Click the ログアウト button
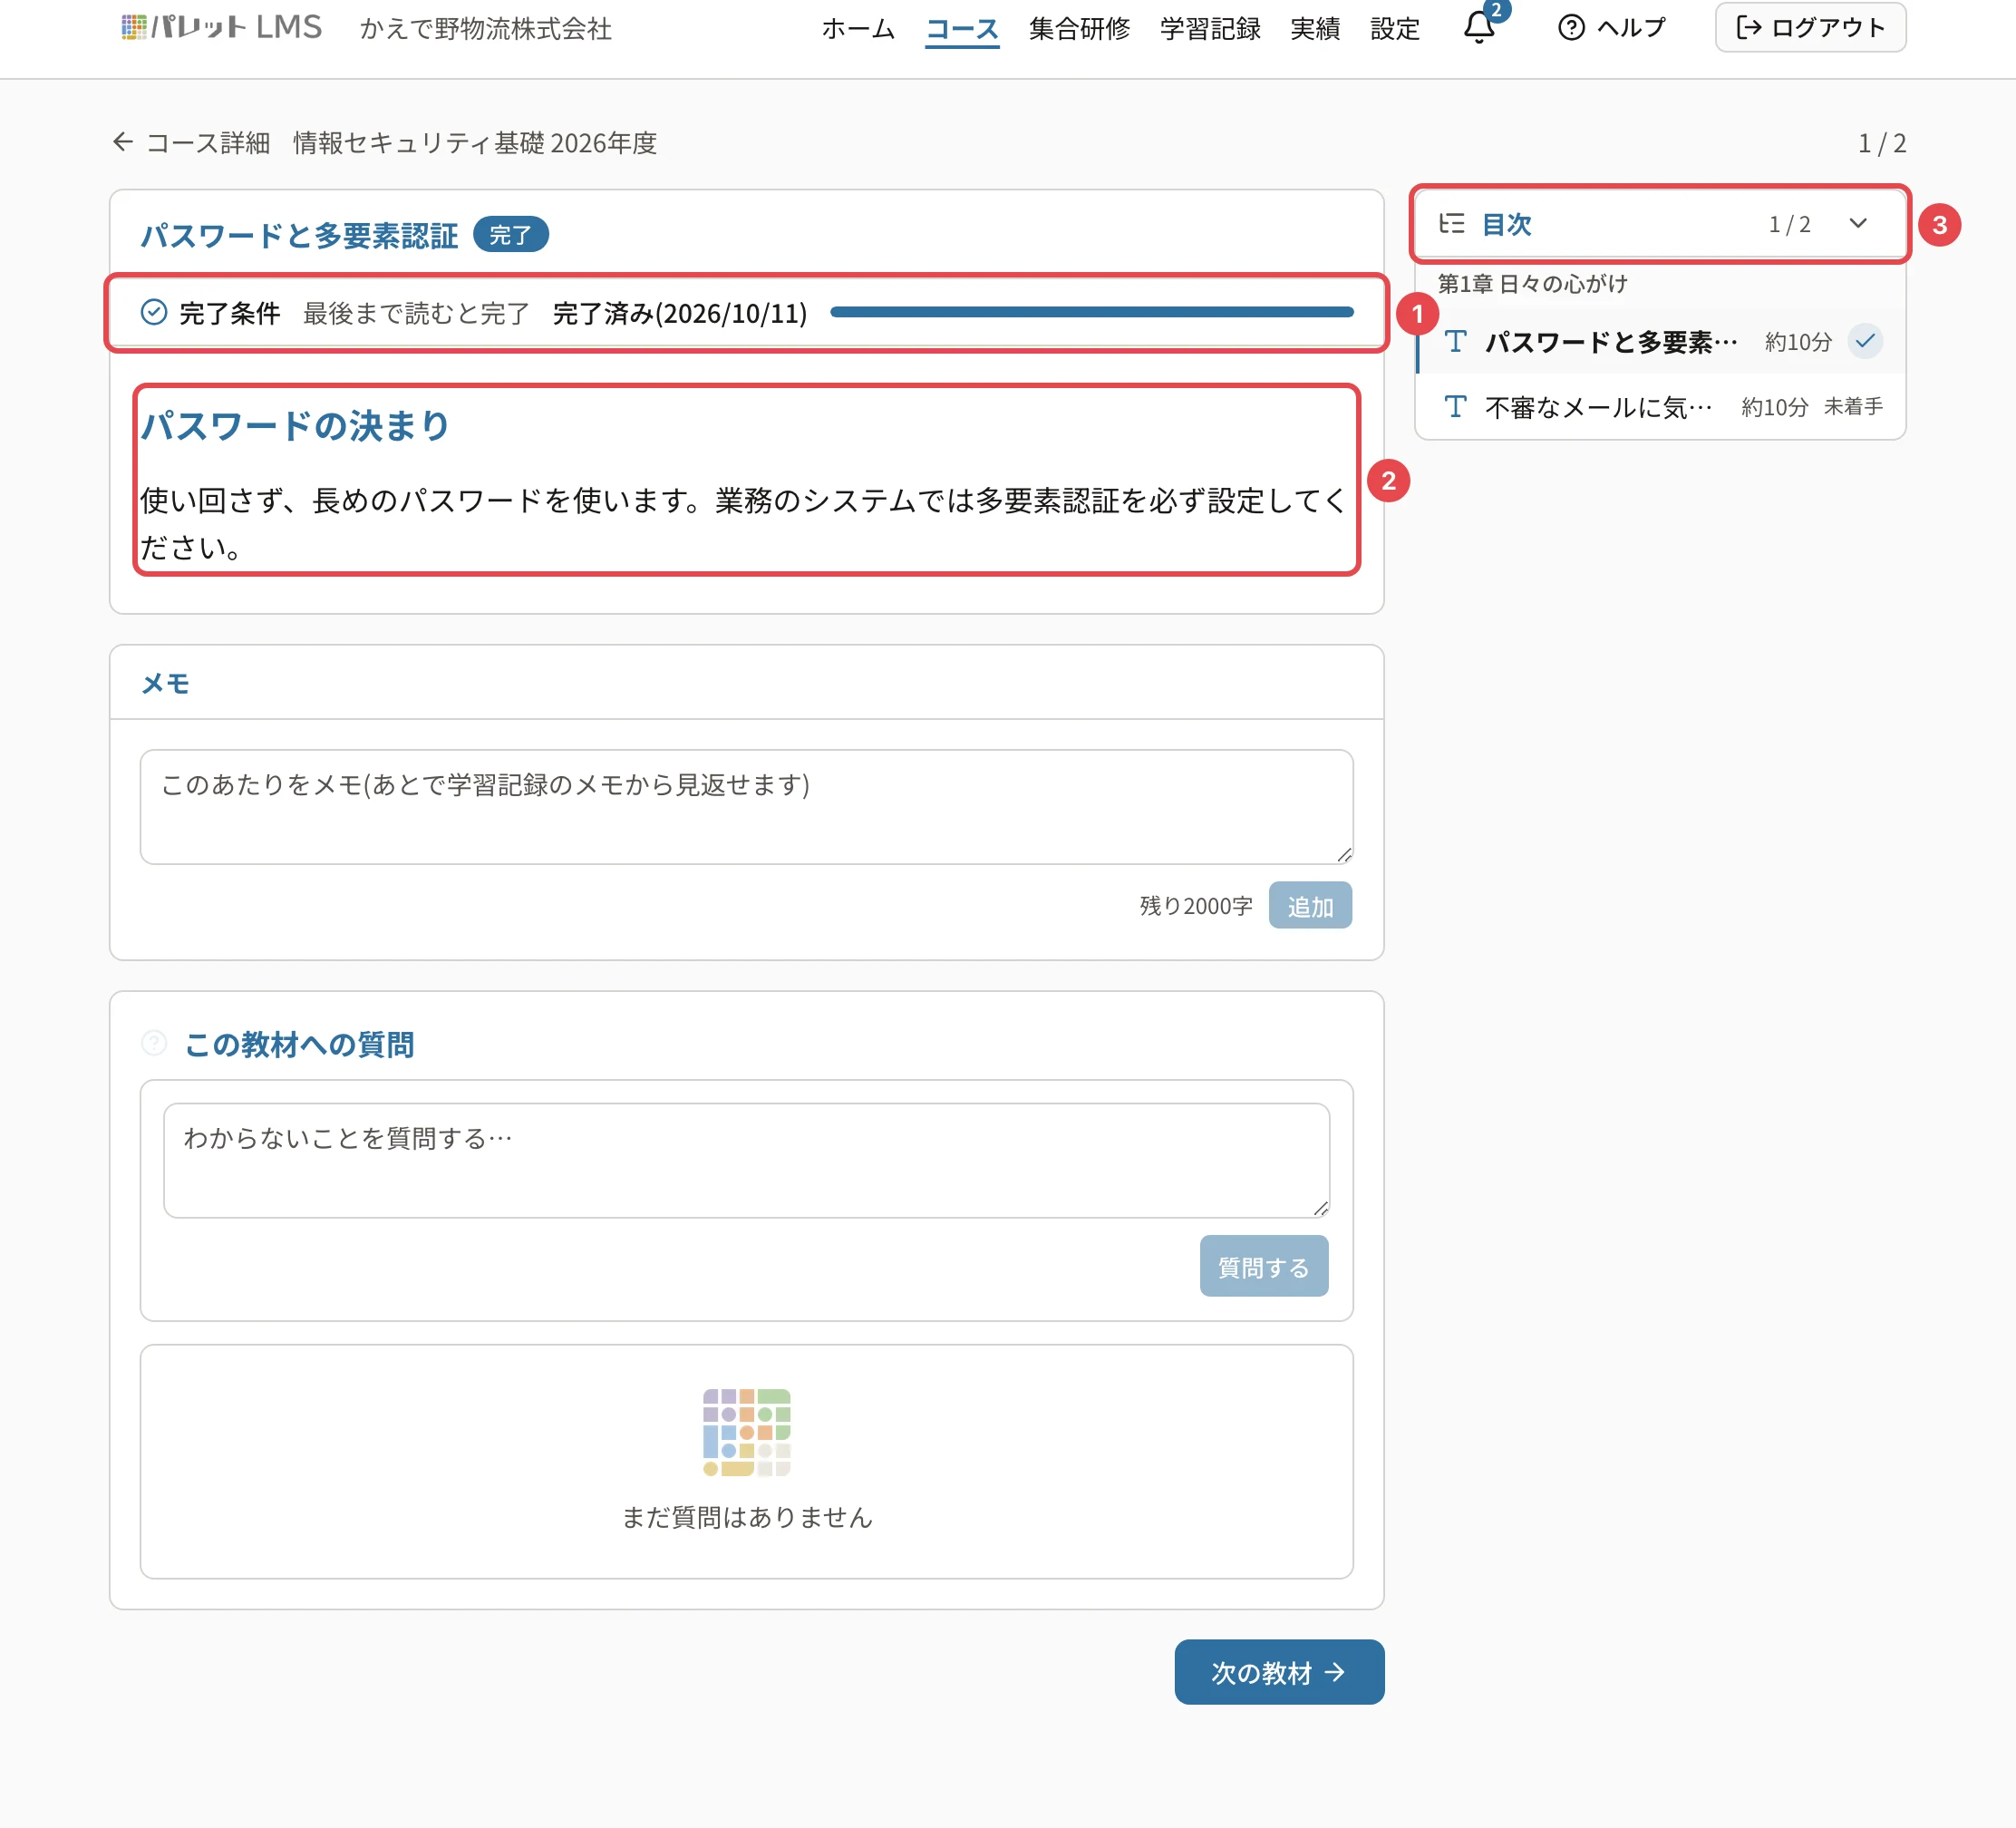Image resolution: width=2016 pixels, height=1828 pixels. click(x=1810, y=27)
